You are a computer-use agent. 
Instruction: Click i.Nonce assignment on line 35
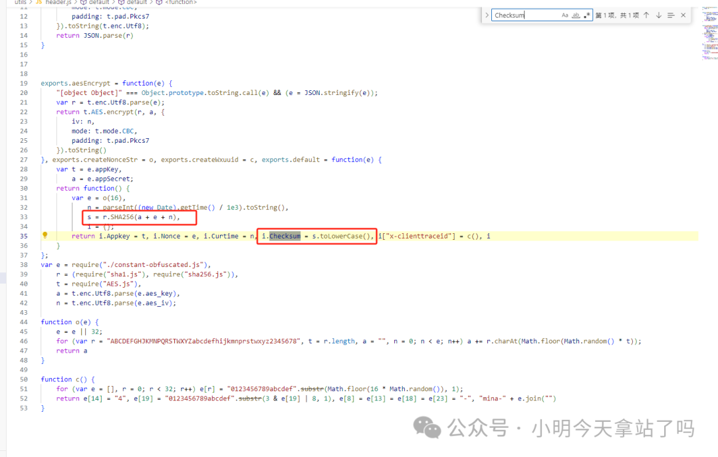pos(176,236)
